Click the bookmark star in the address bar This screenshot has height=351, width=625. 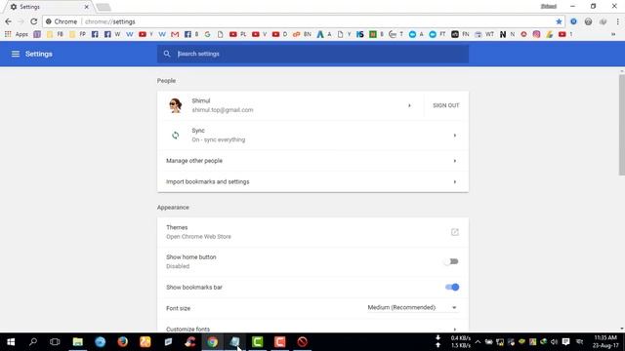pos(559,21)
